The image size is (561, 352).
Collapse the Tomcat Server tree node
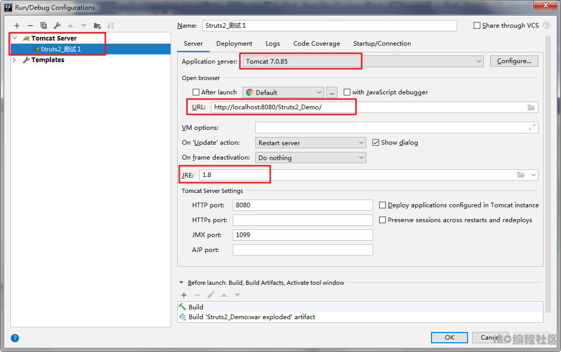[15, 38]
